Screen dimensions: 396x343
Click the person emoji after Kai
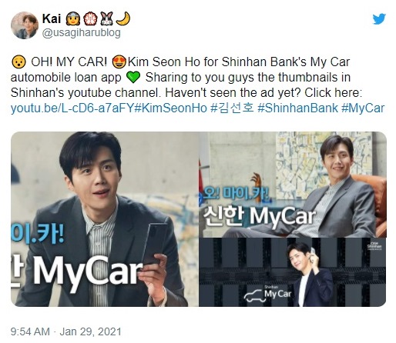tap(73, 18)
